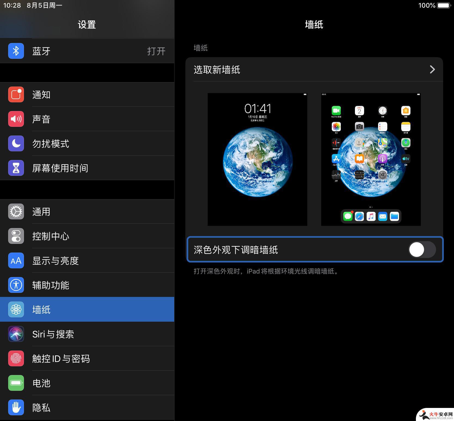
Task: Click the Privacy hand icon
Action: coord(16,407)
